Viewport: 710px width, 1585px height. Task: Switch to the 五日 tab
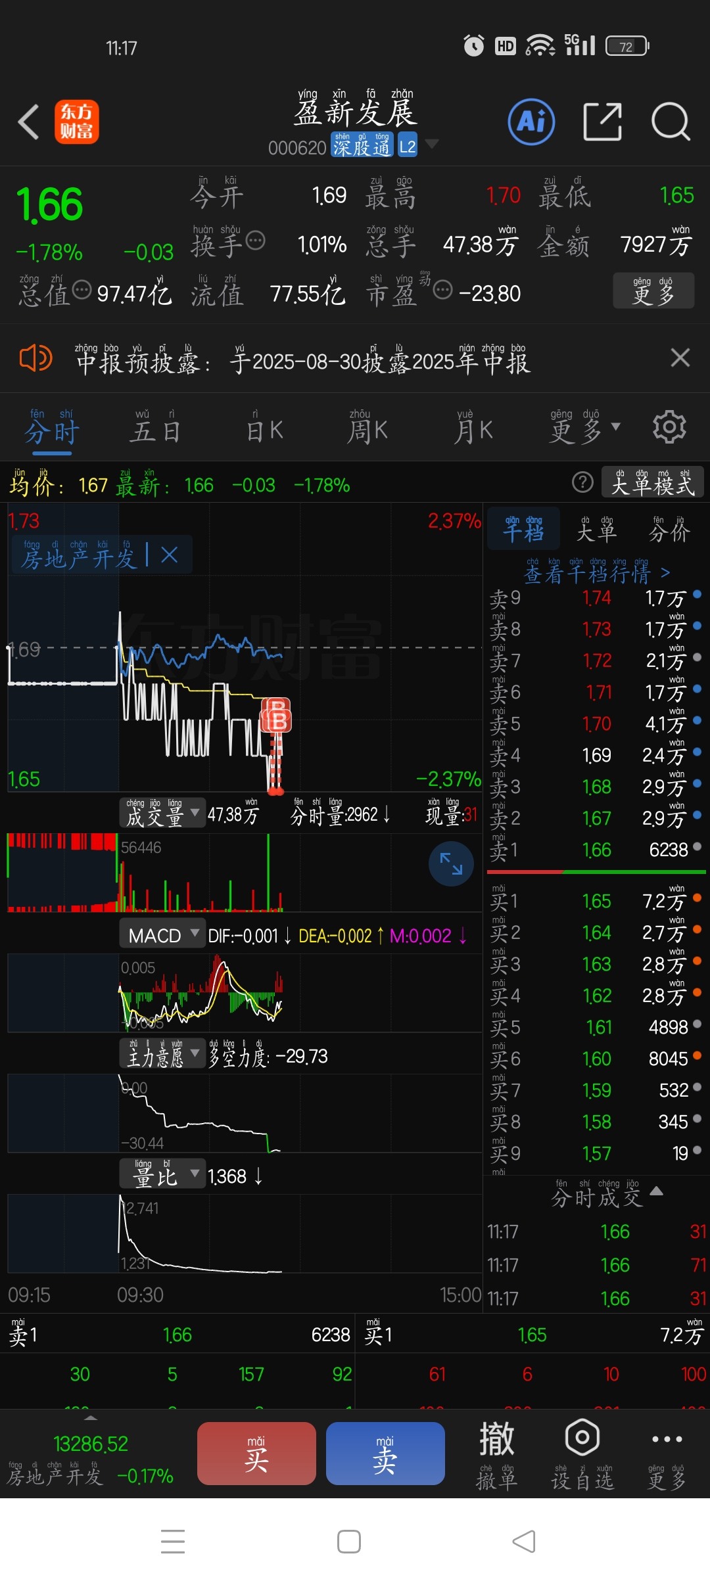coord(155,428)
